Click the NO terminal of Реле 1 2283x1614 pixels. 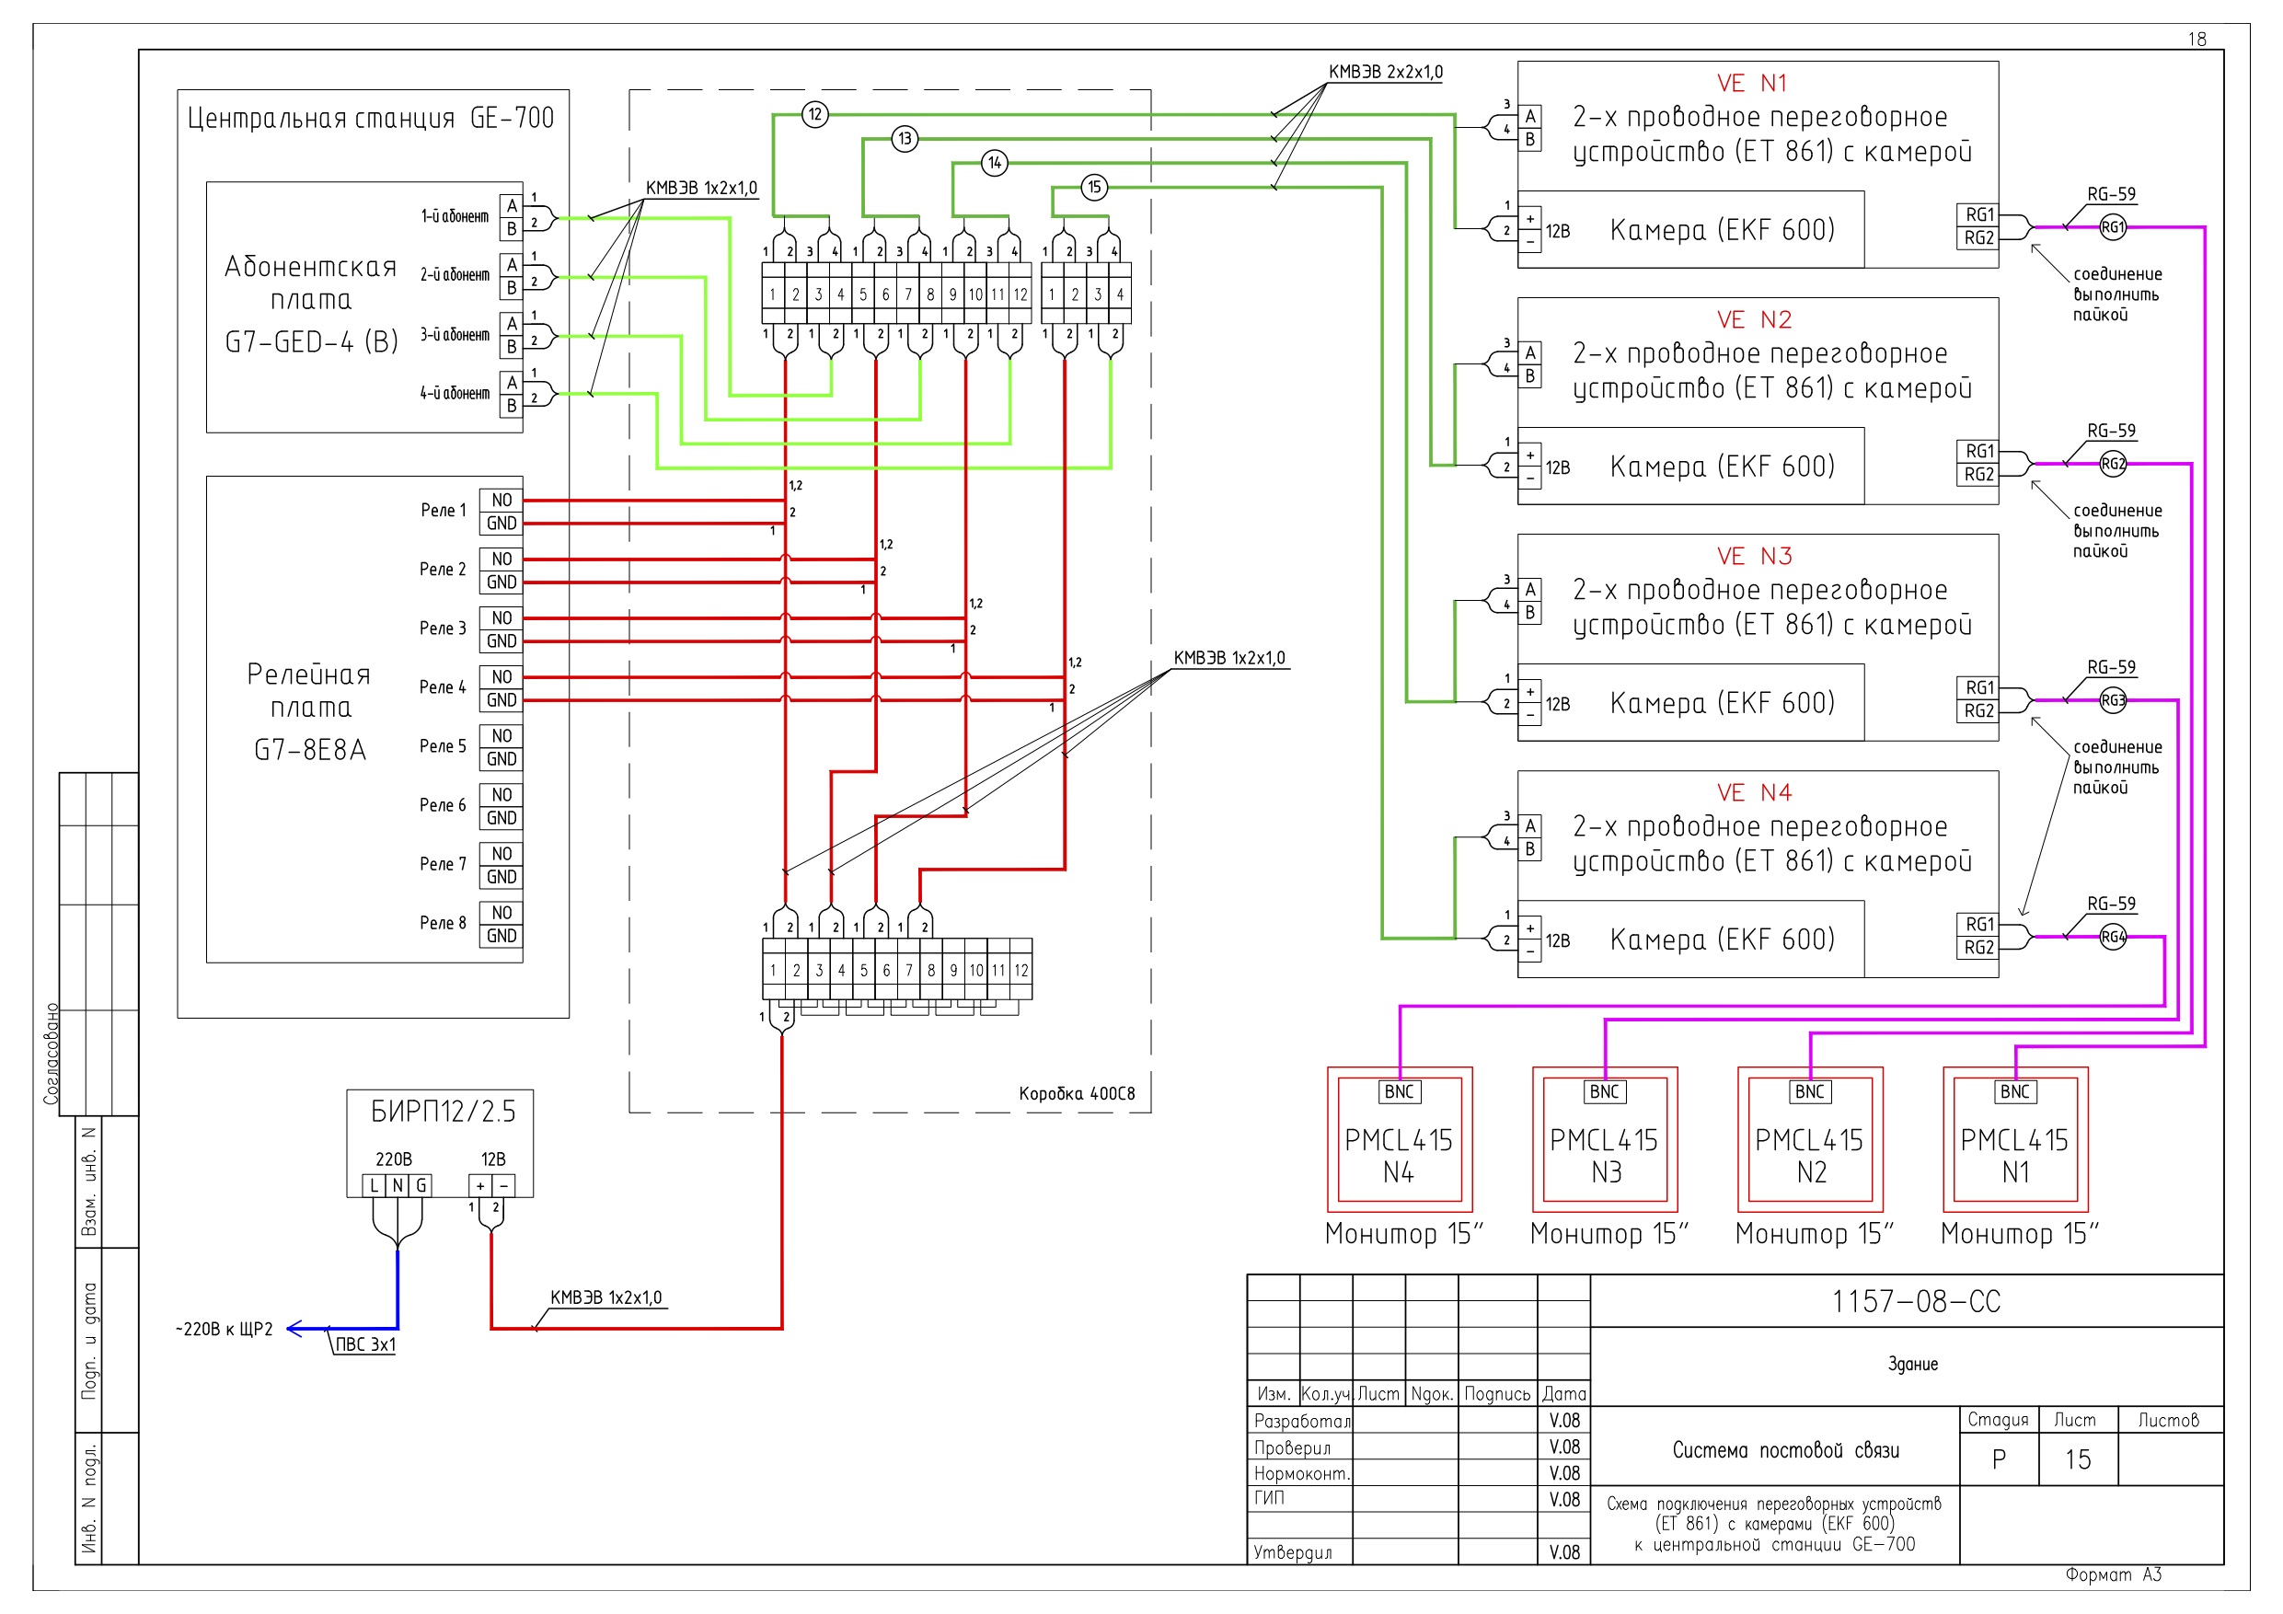(x=502, y=501)
